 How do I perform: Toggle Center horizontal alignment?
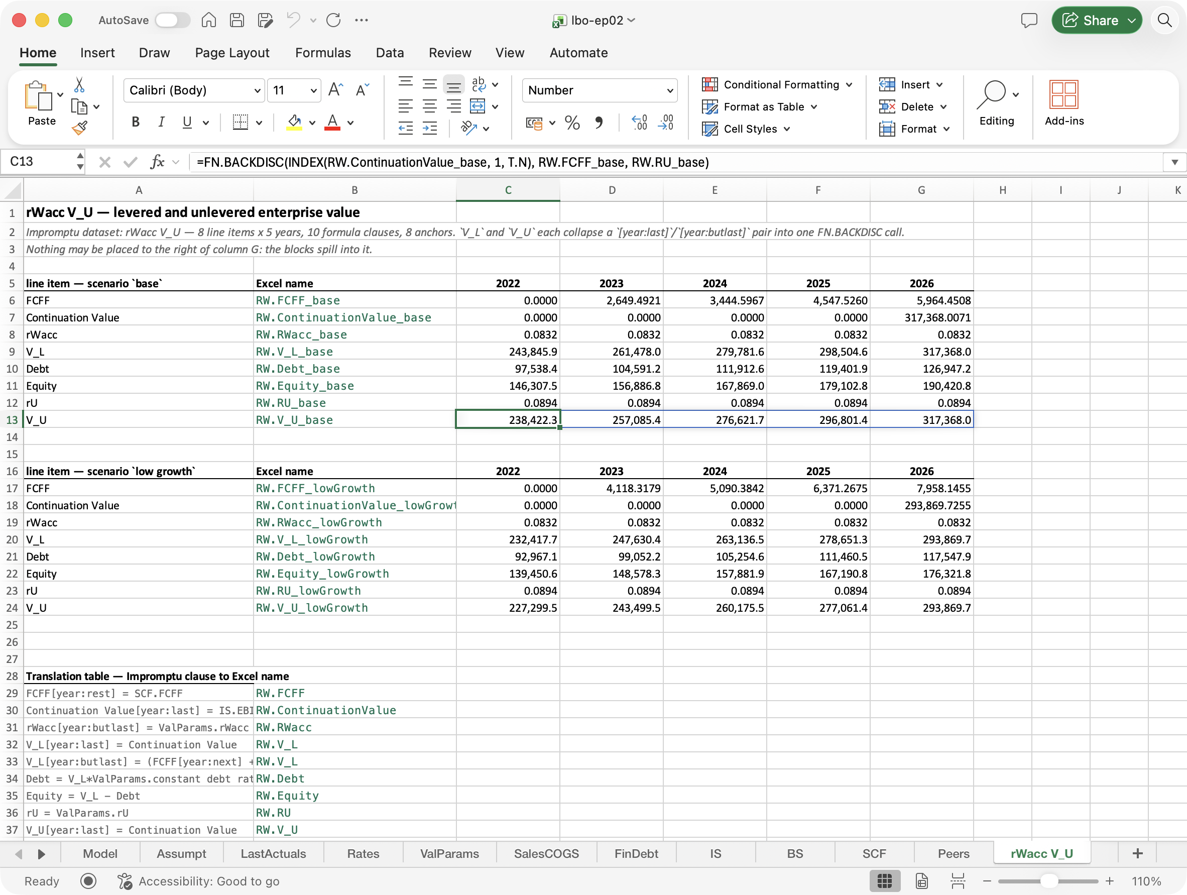click(430, 106)
